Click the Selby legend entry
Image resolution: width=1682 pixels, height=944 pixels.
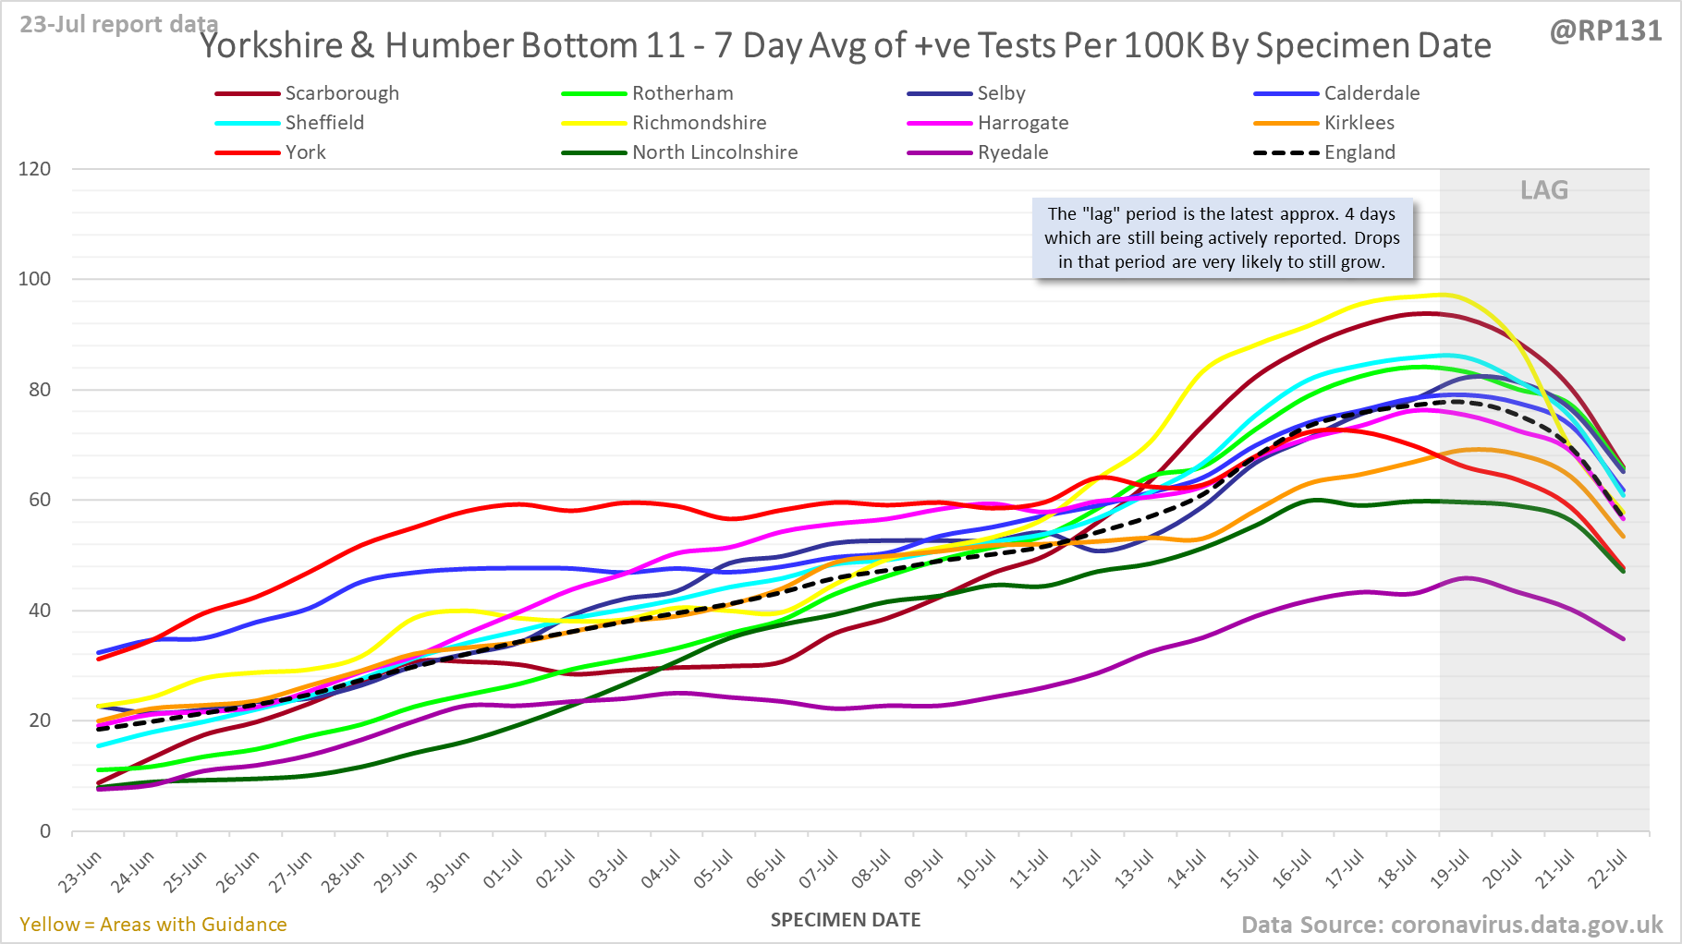[1001, 93]
